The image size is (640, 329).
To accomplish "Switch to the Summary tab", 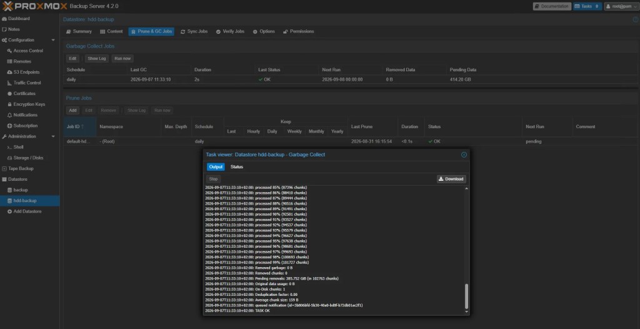I will click(x=79, y=31).
